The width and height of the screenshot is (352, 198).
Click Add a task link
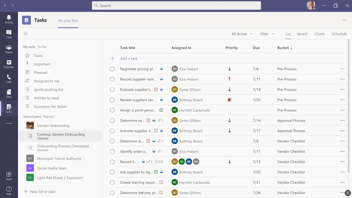pos(129,59)
